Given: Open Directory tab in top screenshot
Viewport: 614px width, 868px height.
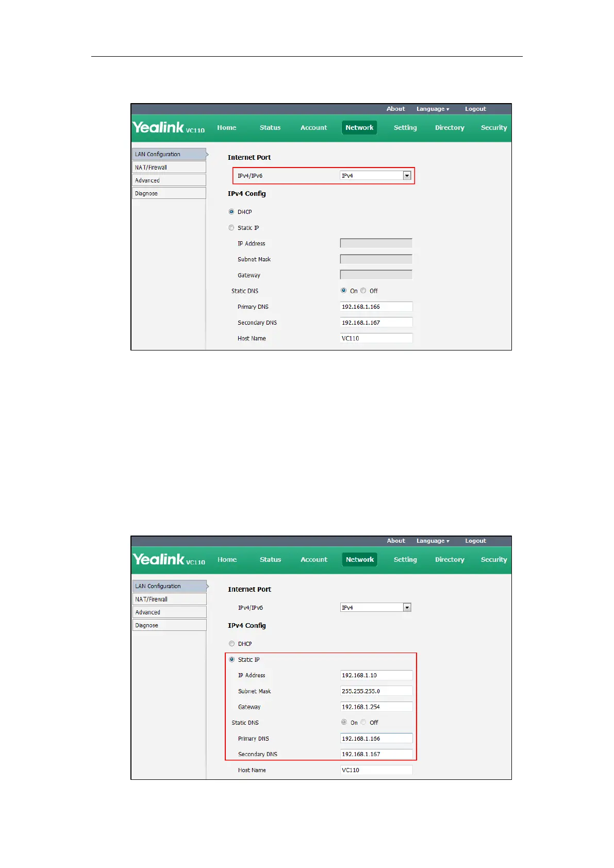Looking at the screenshot, I should pos(450,128).
